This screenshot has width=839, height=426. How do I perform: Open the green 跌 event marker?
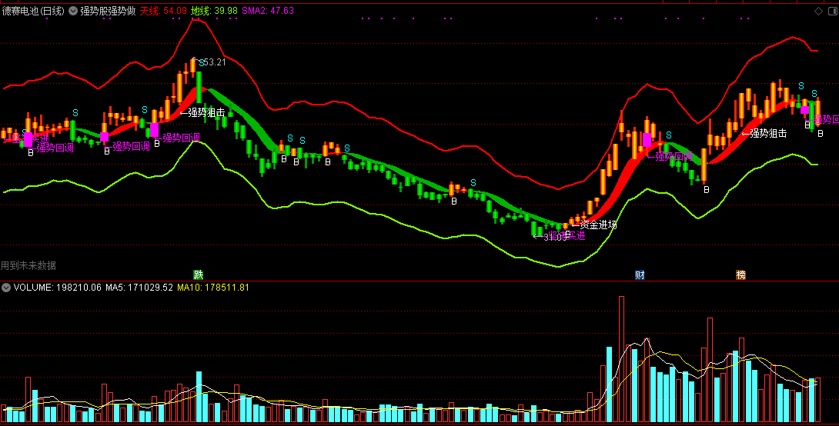click(x=199, y=275)
